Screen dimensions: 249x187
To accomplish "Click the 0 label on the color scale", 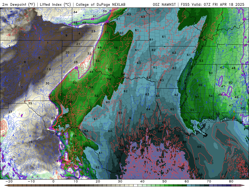I will point(53,181).
